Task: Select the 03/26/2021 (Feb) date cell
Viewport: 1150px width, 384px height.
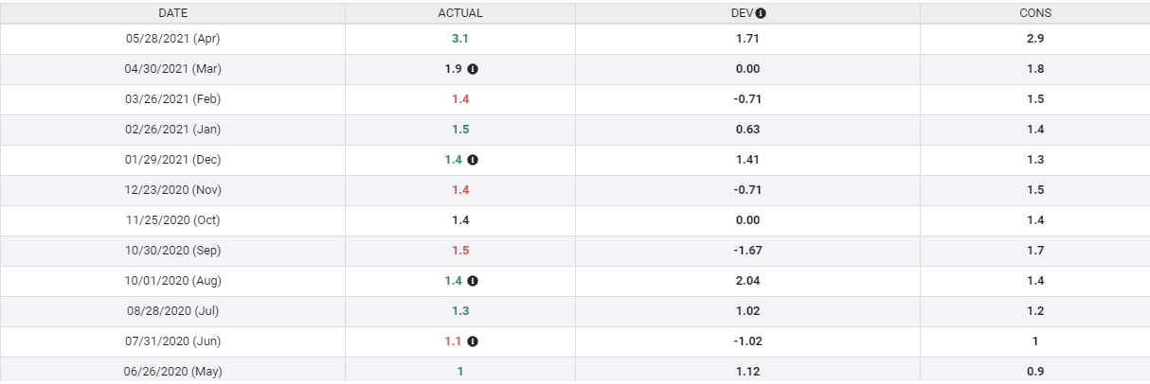Action: pos(172,99)
